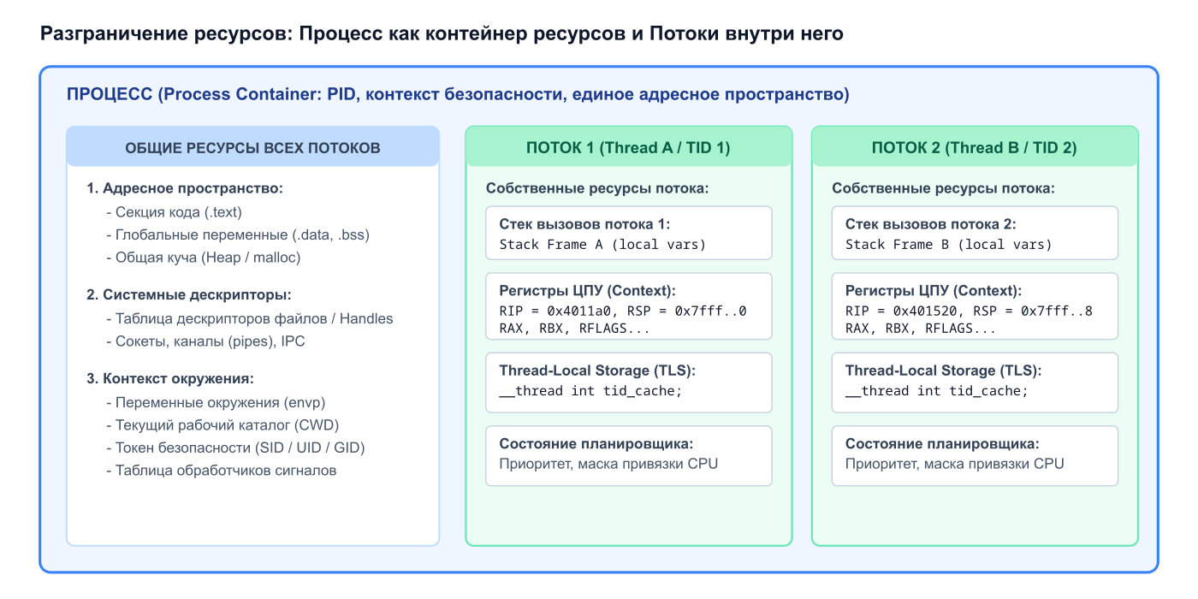
Task: Click "Stack Frame A (local vars)"
Action: (602, 245)
